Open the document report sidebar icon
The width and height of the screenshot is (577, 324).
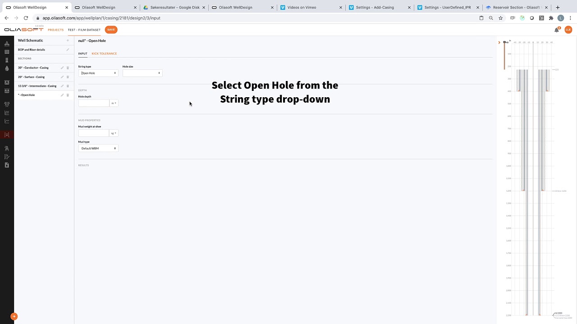point(7,165)
